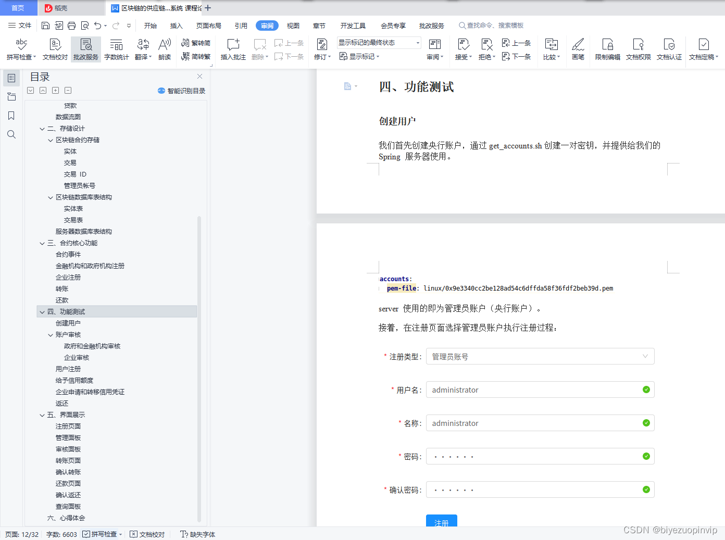Jump to 六、心得体会 in outline
The width and height of the screenshot is (725, 540).
coord(66,518)
